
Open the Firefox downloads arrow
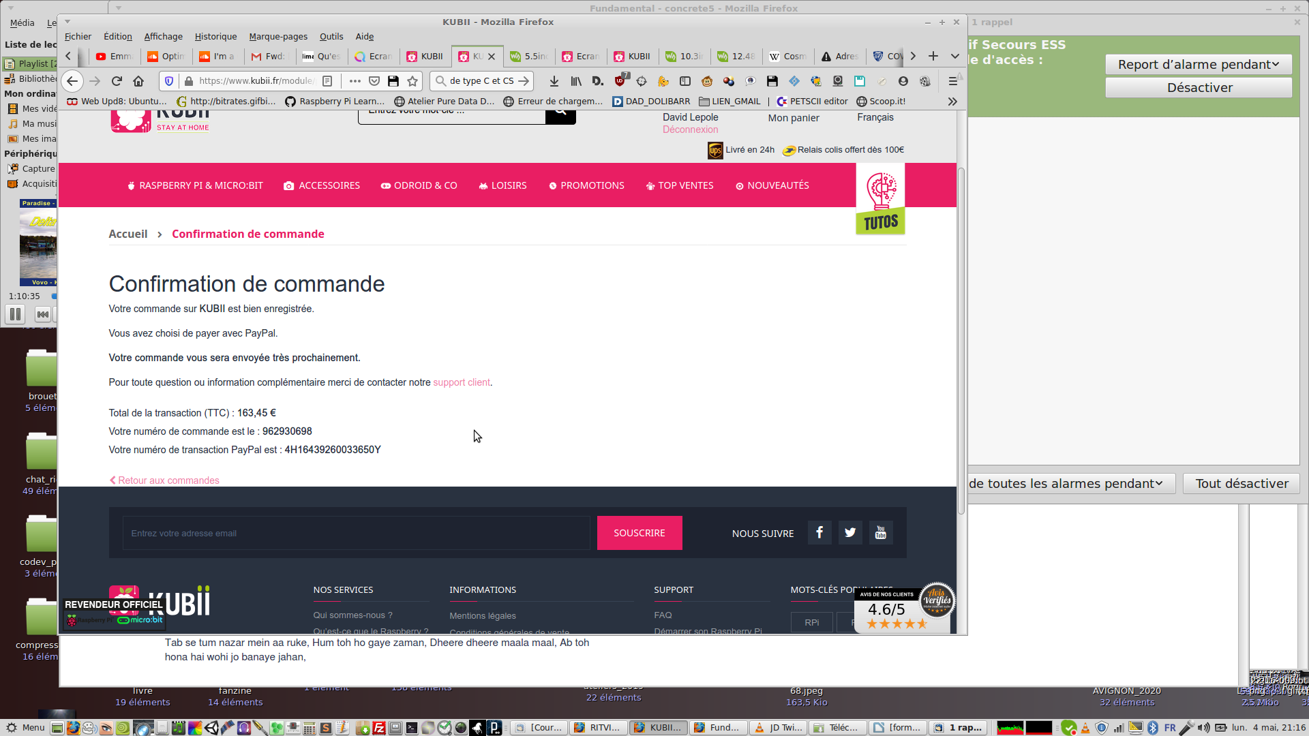(x=554, y=81)
